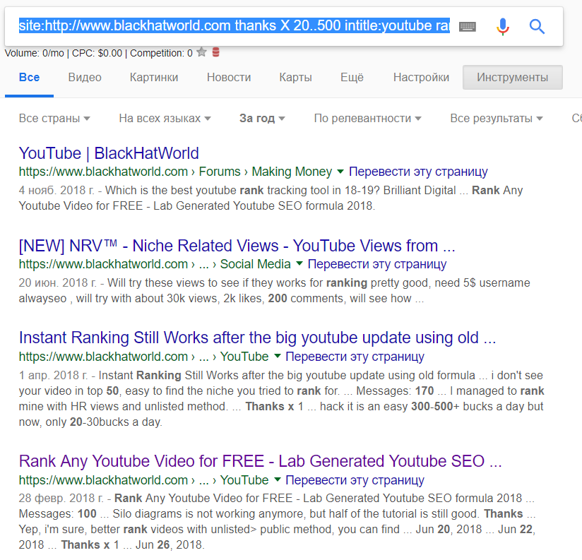Translate the YouTube | BlackHatWorld page
The width and height of the screenshot is (582, 560).
point(418,172)
